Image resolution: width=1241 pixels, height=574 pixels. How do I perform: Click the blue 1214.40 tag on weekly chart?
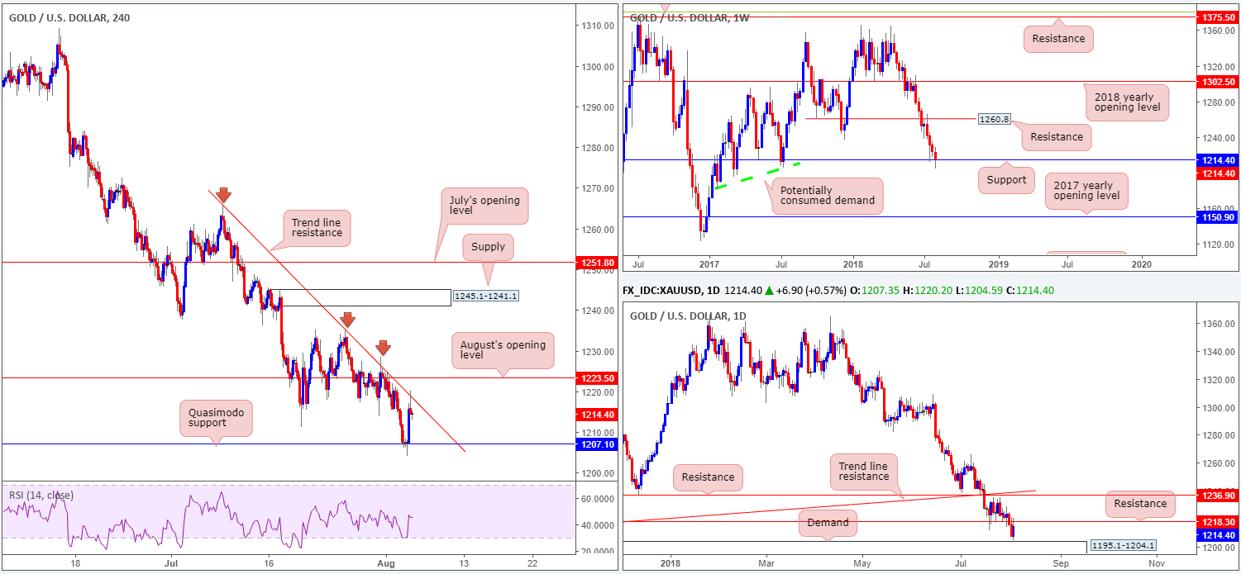(x=1219, y=160)
